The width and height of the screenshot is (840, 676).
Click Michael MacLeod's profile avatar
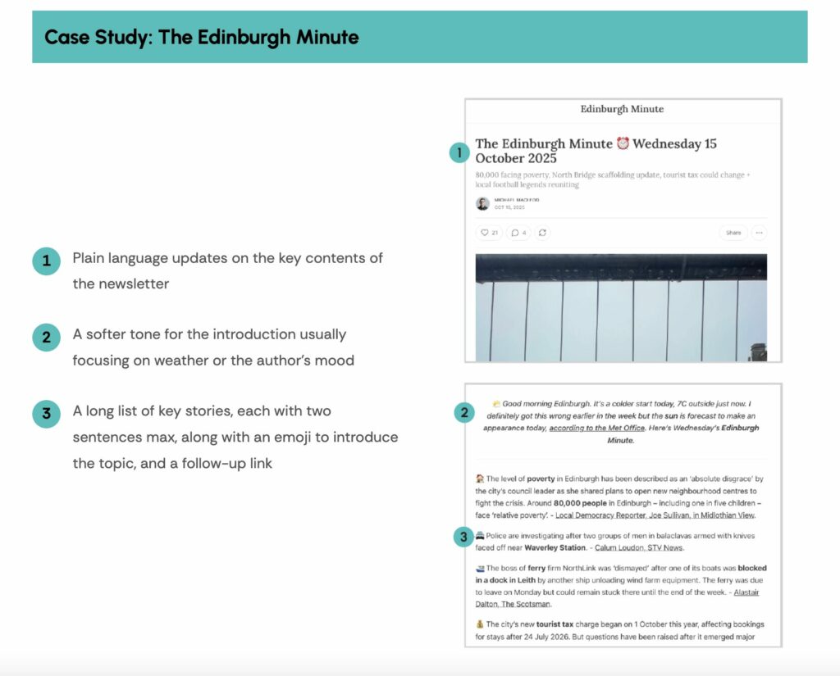[482, 204]
